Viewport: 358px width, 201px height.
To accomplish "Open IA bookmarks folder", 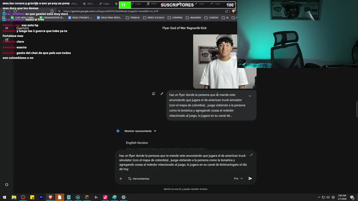I will [225, 18].
